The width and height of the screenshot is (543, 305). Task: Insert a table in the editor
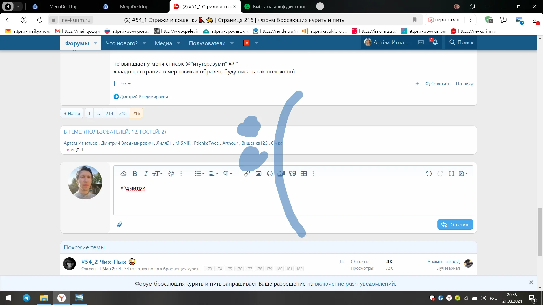click(304, 174)
